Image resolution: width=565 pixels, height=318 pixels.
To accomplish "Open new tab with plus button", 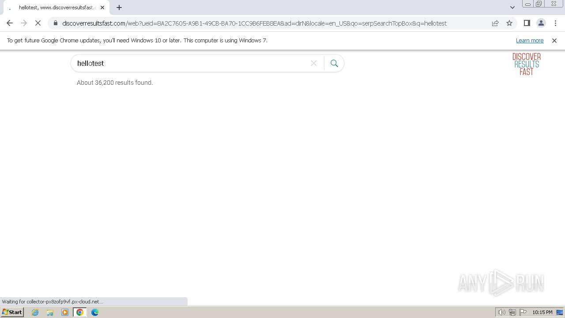I will point(119,8).
